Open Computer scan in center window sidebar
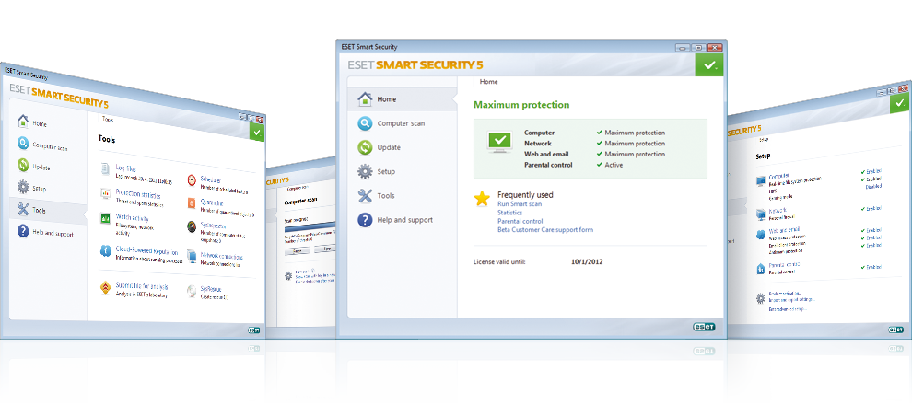Viewport: 912px width, 405px height. coord(403,123)
